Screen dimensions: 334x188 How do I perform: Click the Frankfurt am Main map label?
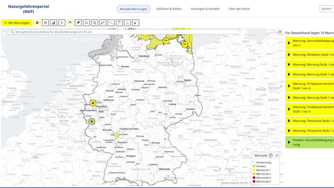coord(129,129)
